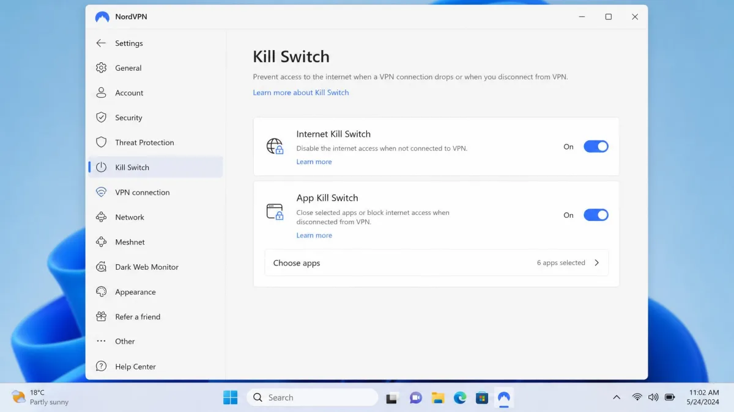Click Learn more about Kill Switch link

301,93
